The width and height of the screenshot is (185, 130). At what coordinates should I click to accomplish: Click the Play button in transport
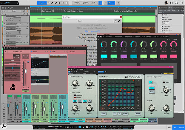(84, 127)
